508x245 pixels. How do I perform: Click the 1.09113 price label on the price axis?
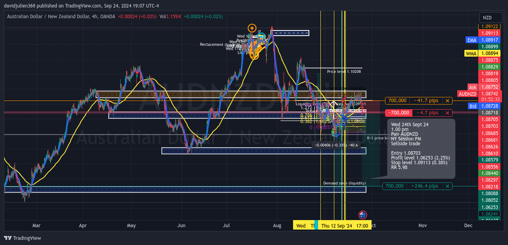[x=490, y=33]
